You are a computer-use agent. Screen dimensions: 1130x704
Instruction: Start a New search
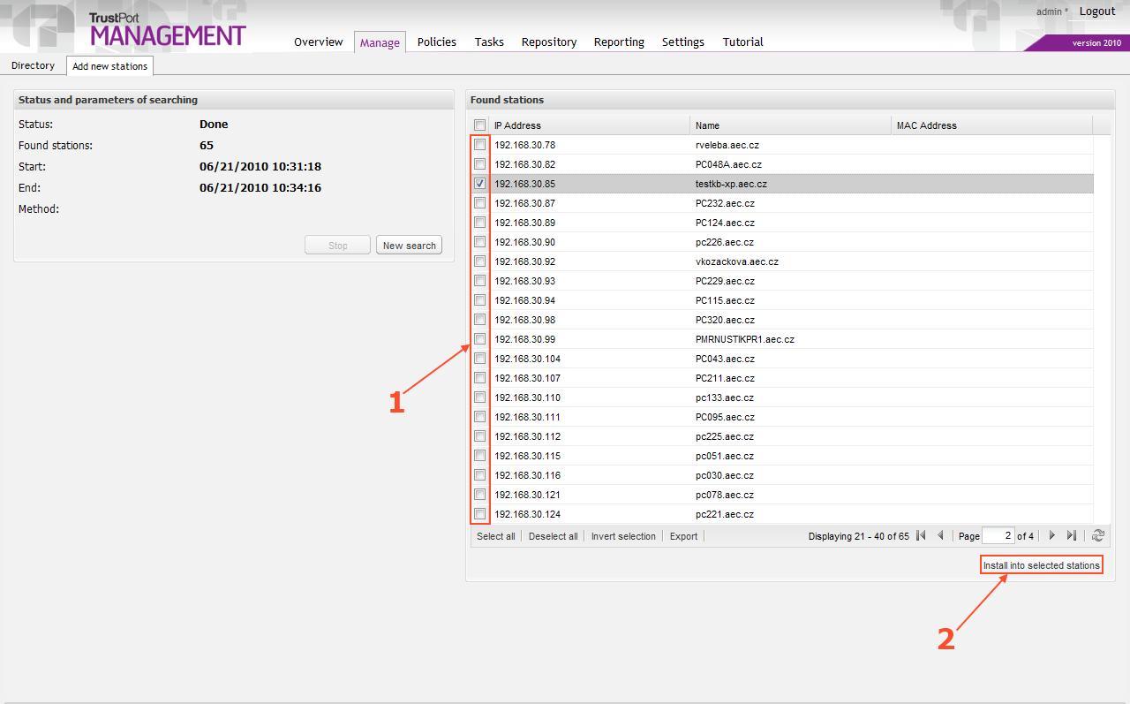pyautogui.click(x=409, y=245)
